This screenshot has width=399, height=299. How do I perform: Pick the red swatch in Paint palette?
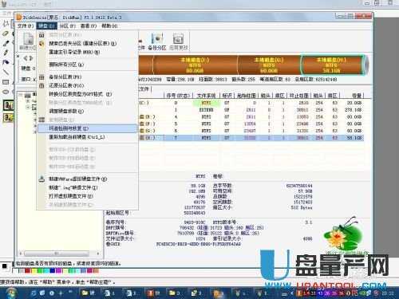(27, 270)
